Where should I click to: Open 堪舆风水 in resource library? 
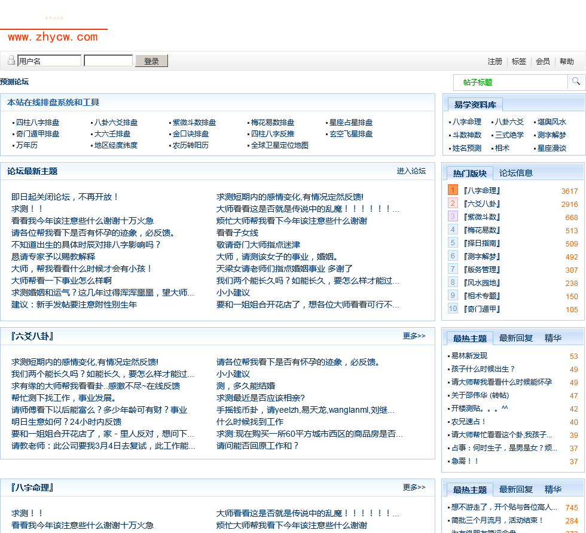tap(551, 122)
